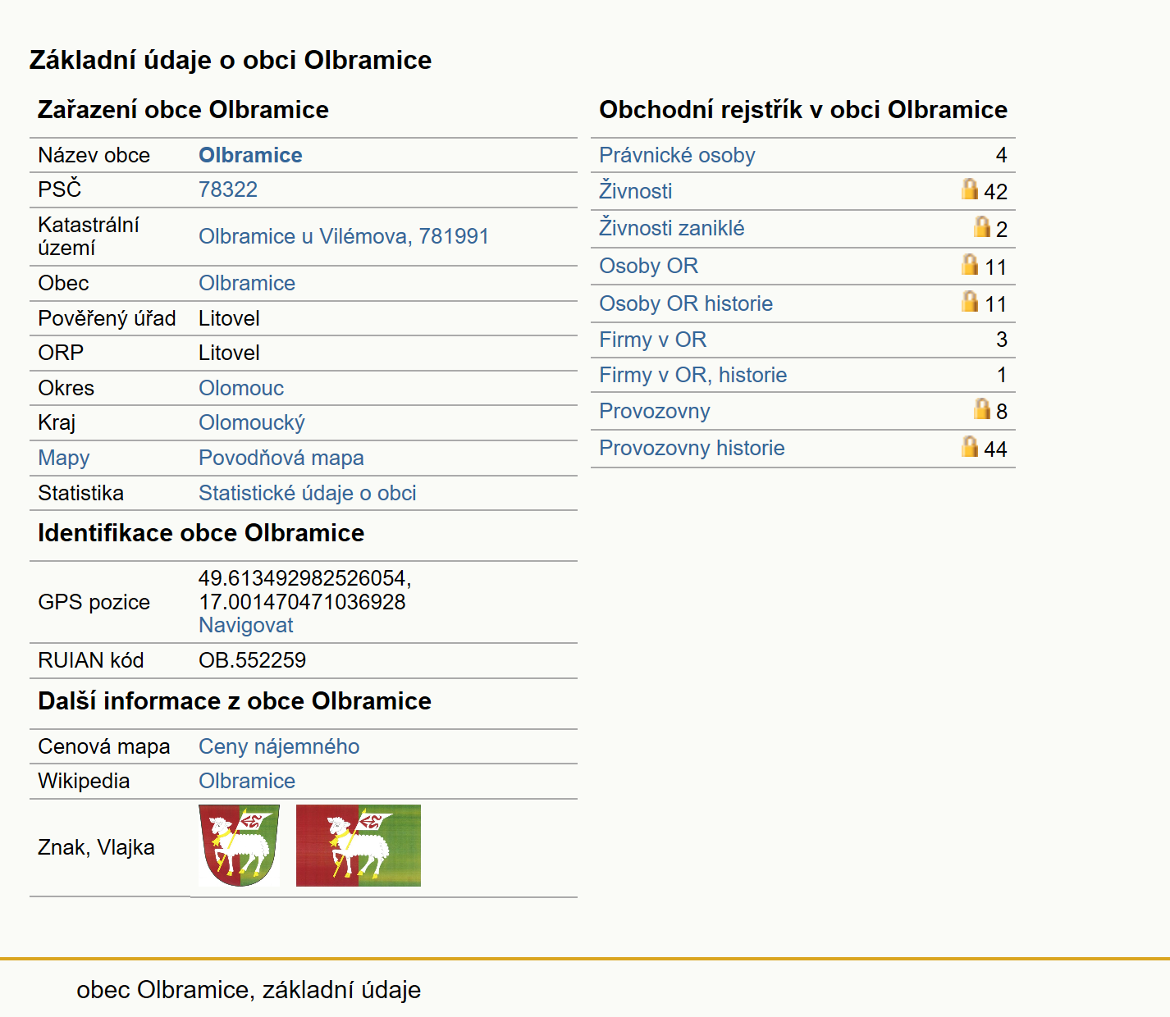Click the Obchodní rejstřík v obci Olbramice heading

tap(803, 110)
